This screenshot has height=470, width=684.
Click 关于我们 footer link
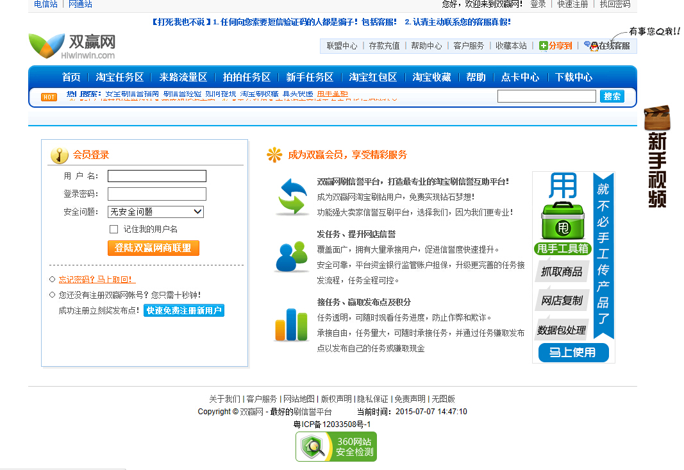click(x=224, y=399)
